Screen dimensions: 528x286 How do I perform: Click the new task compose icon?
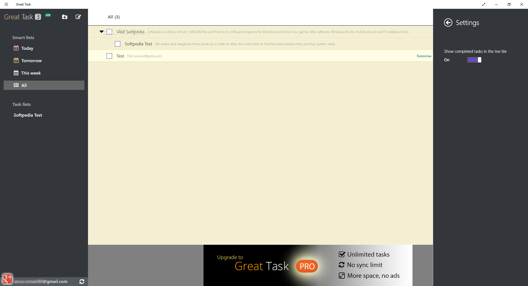(x=78, y=17)
